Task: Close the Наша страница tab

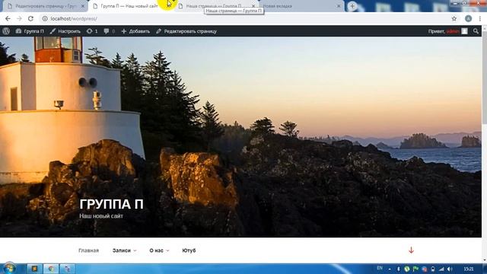Action: click(253, 6)
